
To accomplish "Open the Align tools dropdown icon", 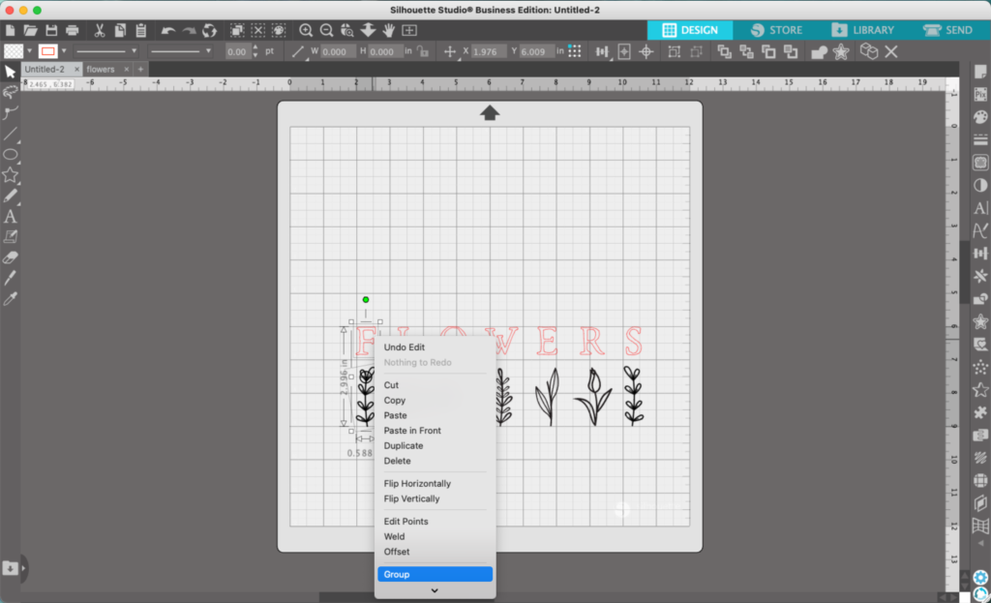I will [602, 52].
